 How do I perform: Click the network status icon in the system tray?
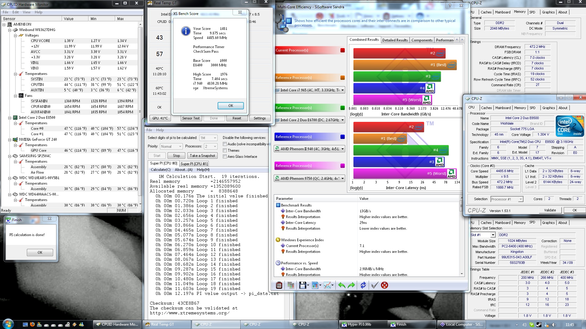pyautogui.click(x=546, y=325)
